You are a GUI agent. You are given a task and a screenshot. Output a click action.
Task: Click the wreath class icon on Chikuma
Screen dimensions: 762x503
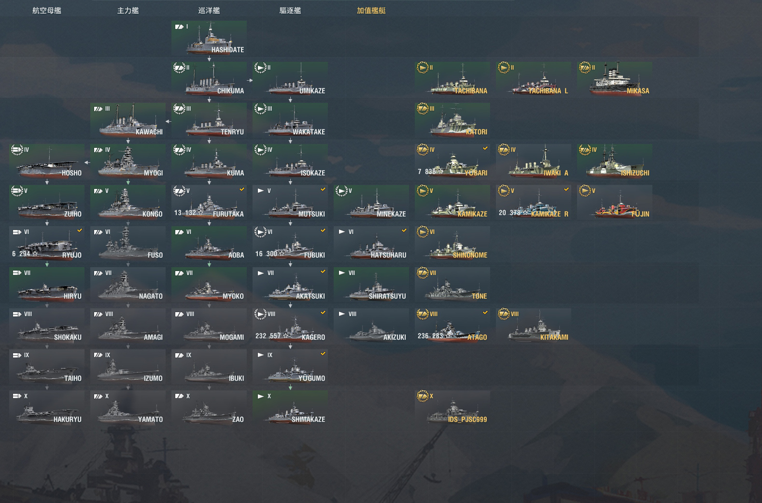tap(179, 68)
